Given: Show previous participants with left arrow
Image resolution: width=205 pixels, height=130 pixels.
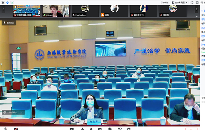Looking at the screenshot, I should (x=3, y=10).
